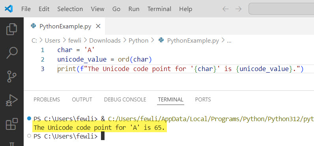This screenshot has height=146, width=314.
Task: Click line number 3 in the gutter
Action: click(43, 69)
